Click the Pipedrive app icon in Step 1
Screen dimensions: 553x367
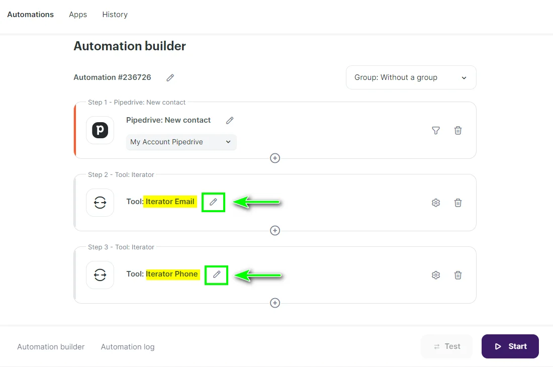[100, 130]
